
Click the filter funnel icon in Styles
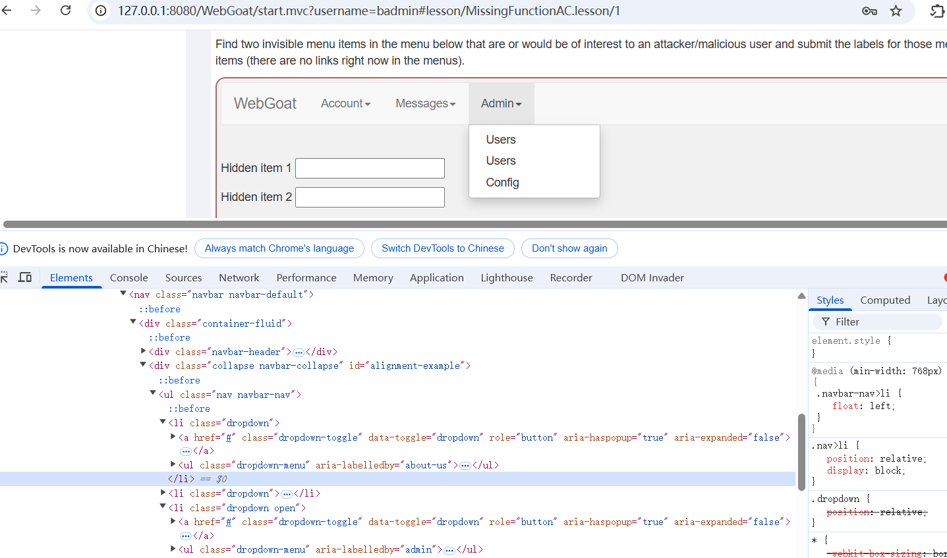pyautogui.click(x=825, y=322)
